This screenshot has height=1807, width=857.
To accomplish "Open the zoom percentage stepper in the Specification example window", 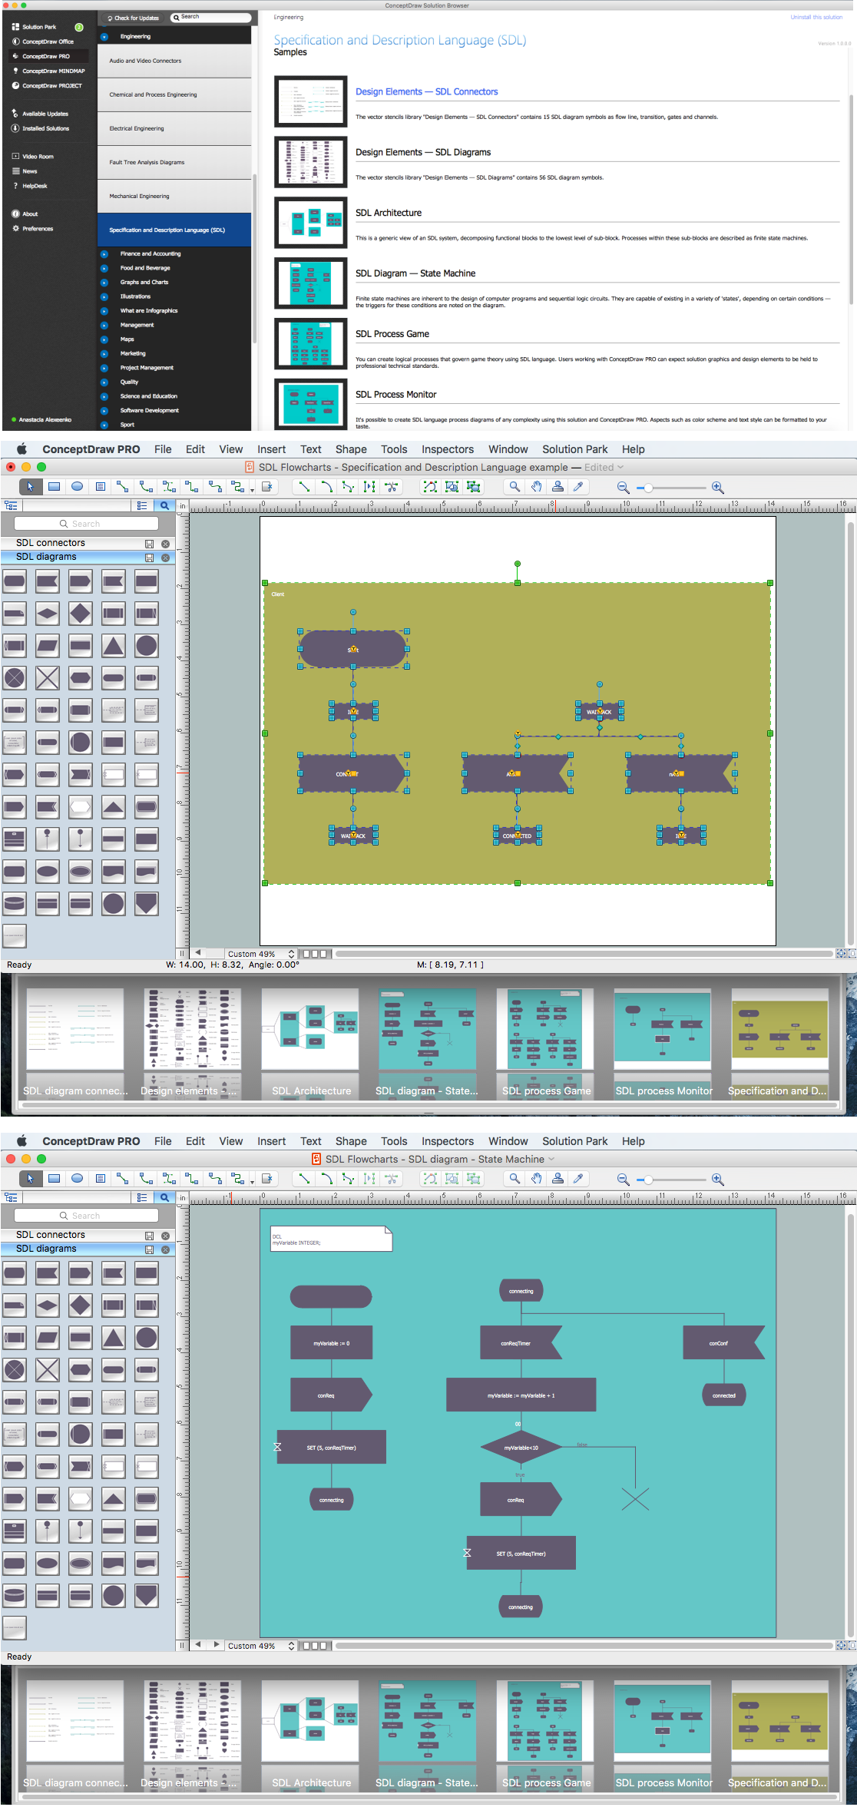I will [291, 954].
